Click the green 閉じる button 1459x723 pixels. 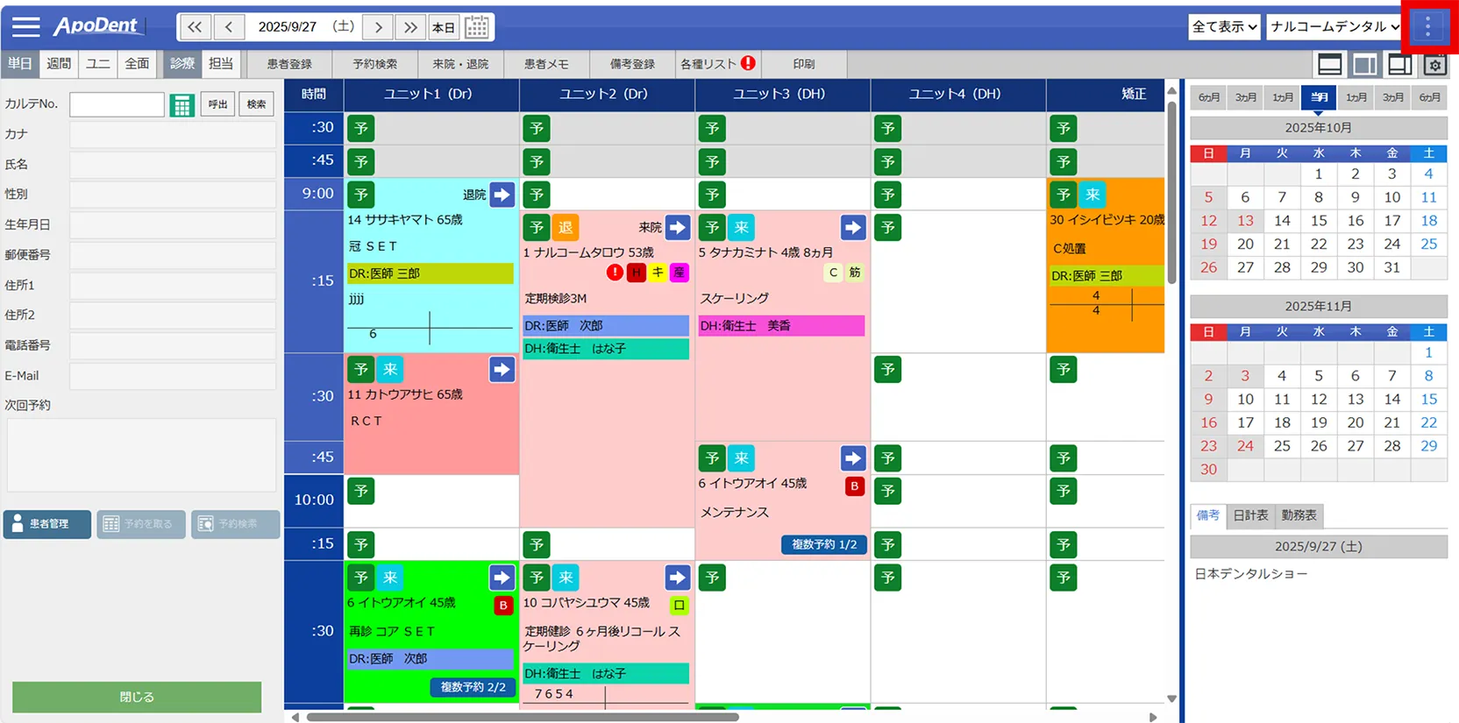coord(137,697)
